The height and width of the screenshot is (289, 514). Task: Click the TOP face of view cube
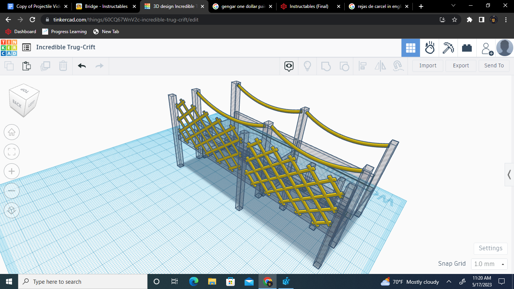tap(24, 91)
